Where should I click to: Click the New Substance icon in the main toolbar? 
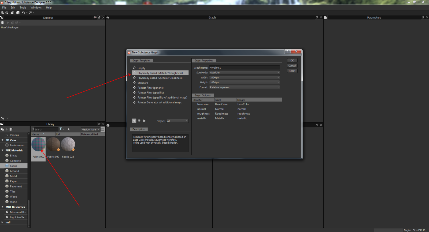click(x=2, y=13)
